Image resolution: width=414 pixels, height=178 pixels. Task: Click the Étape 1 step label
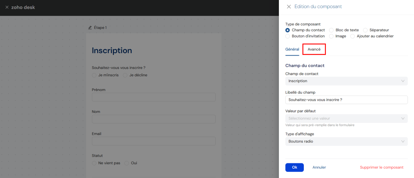click(x=100, y=28)
